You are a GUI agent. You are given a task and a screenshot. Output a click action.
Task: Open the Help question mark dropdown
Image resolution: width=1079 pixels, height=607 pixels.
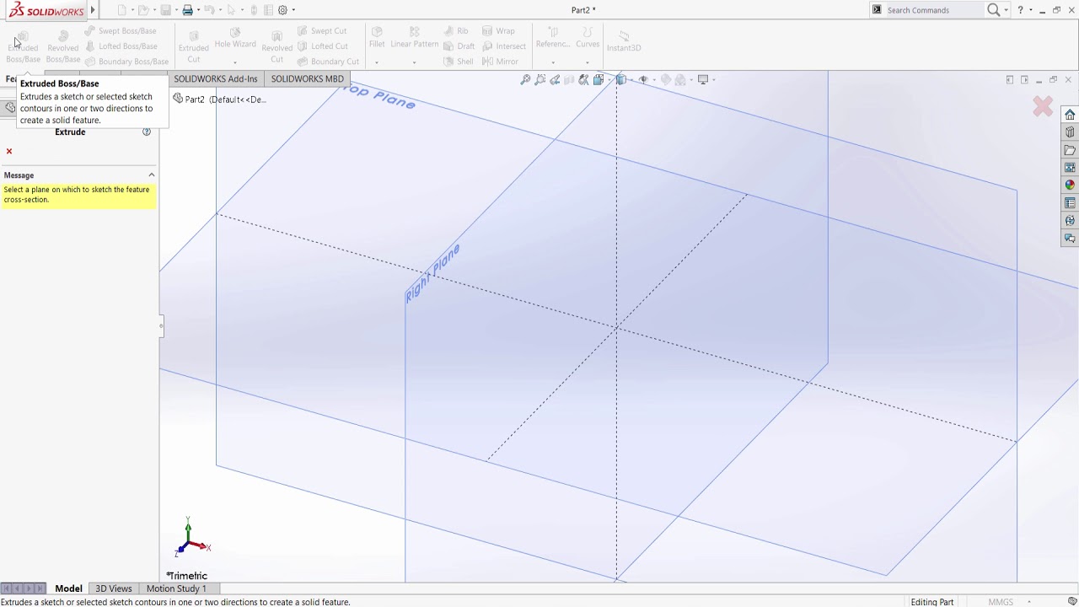pyautogui.click(x=1030, y=10)
